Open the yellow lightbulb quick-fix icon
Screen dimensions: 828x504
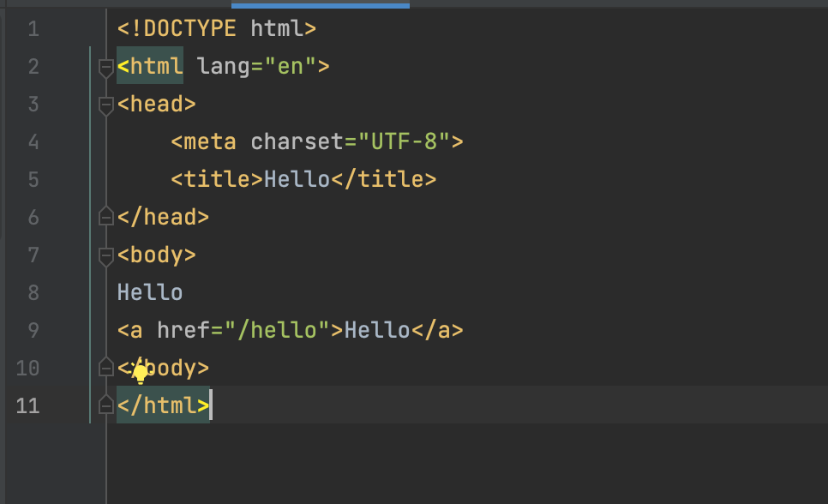tap(141, 373)
